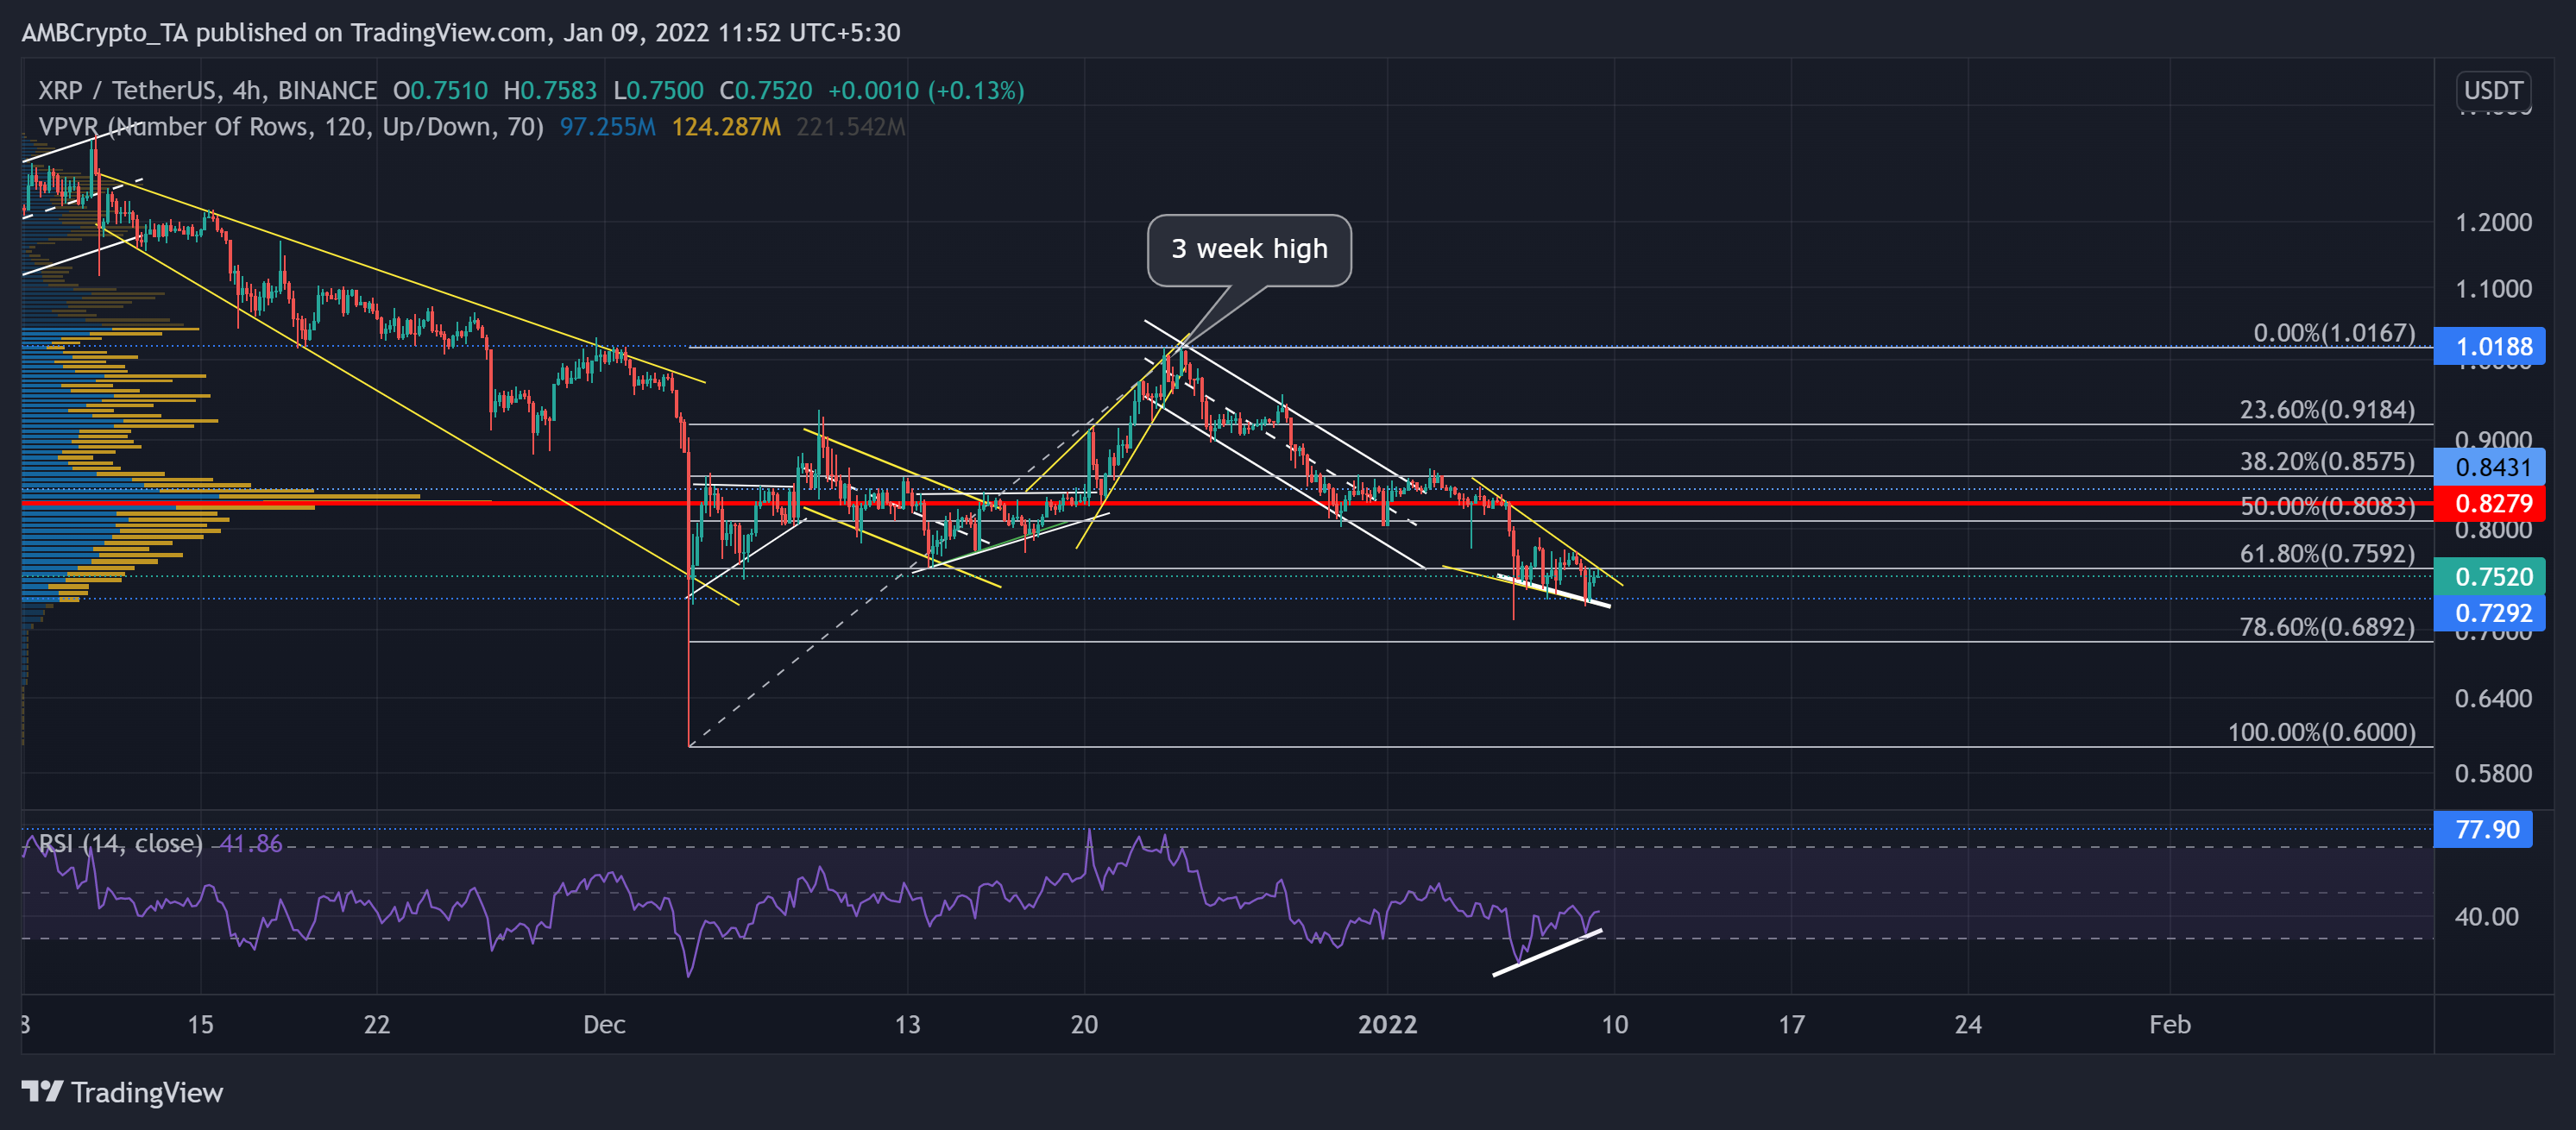Click the '3 week high' callout label
The height and width of the screenshot is (1130, 2576).
1249,248
